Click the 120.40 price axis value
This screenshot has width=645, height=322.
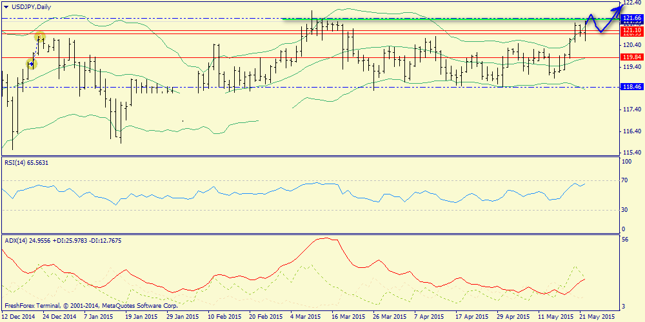tap(633, 44)
